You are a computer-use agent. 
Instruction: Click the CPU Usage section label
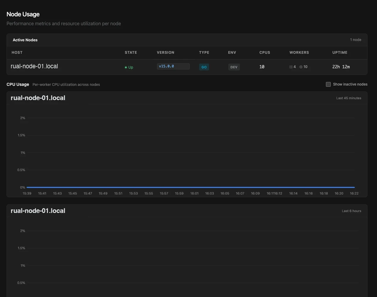[18, 84]
